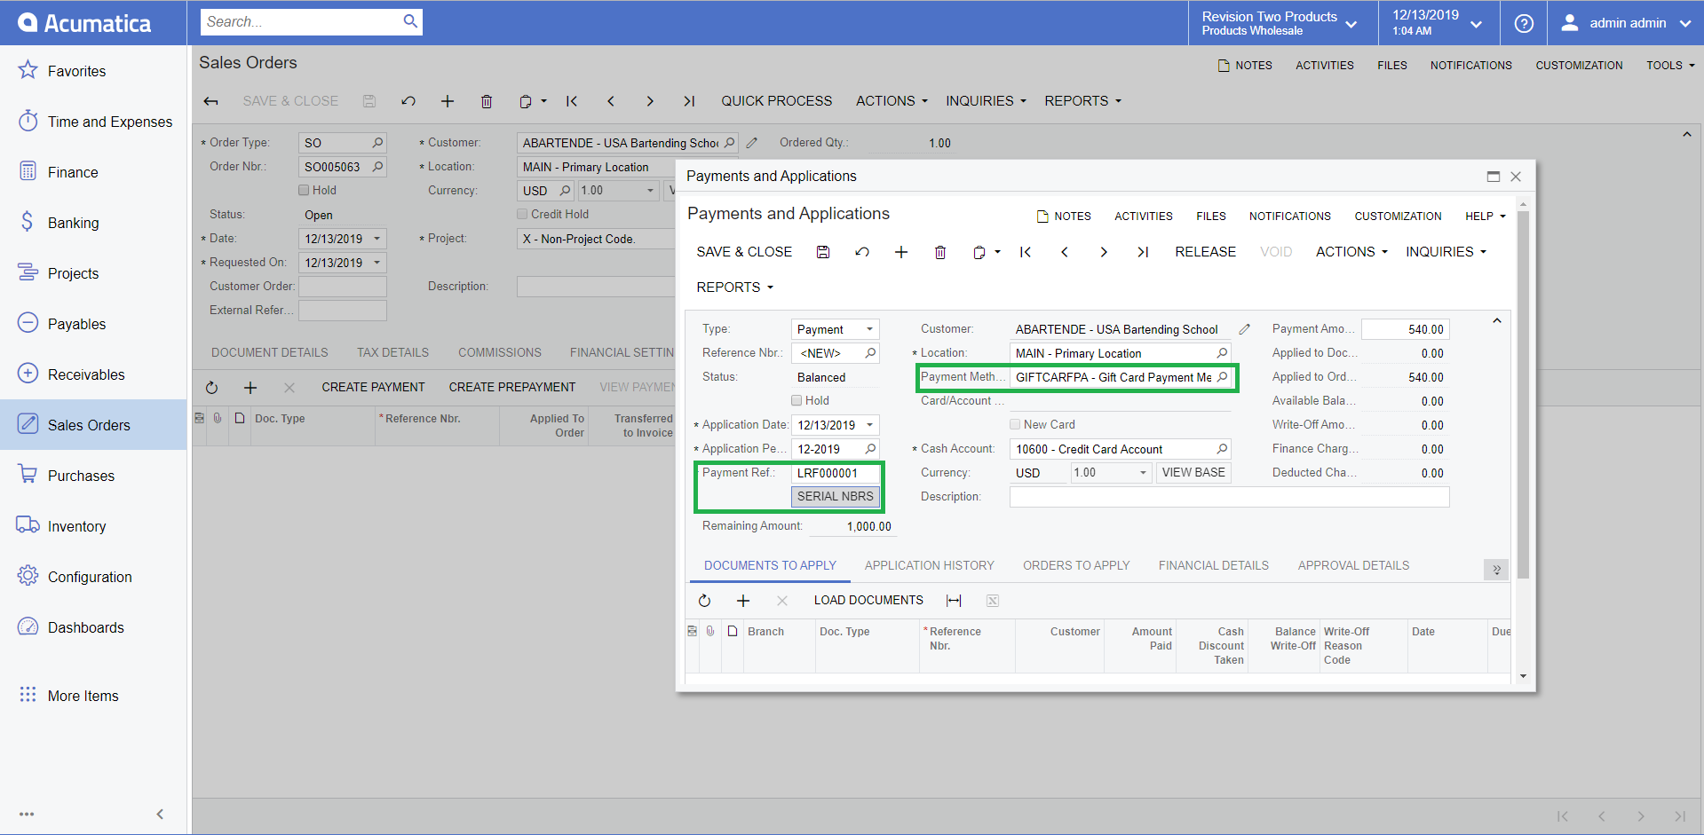Open the currency rate 1.00 dropdown in dialog
The height and width of the screenshot is (835, 1704).
coord(1143,473)
